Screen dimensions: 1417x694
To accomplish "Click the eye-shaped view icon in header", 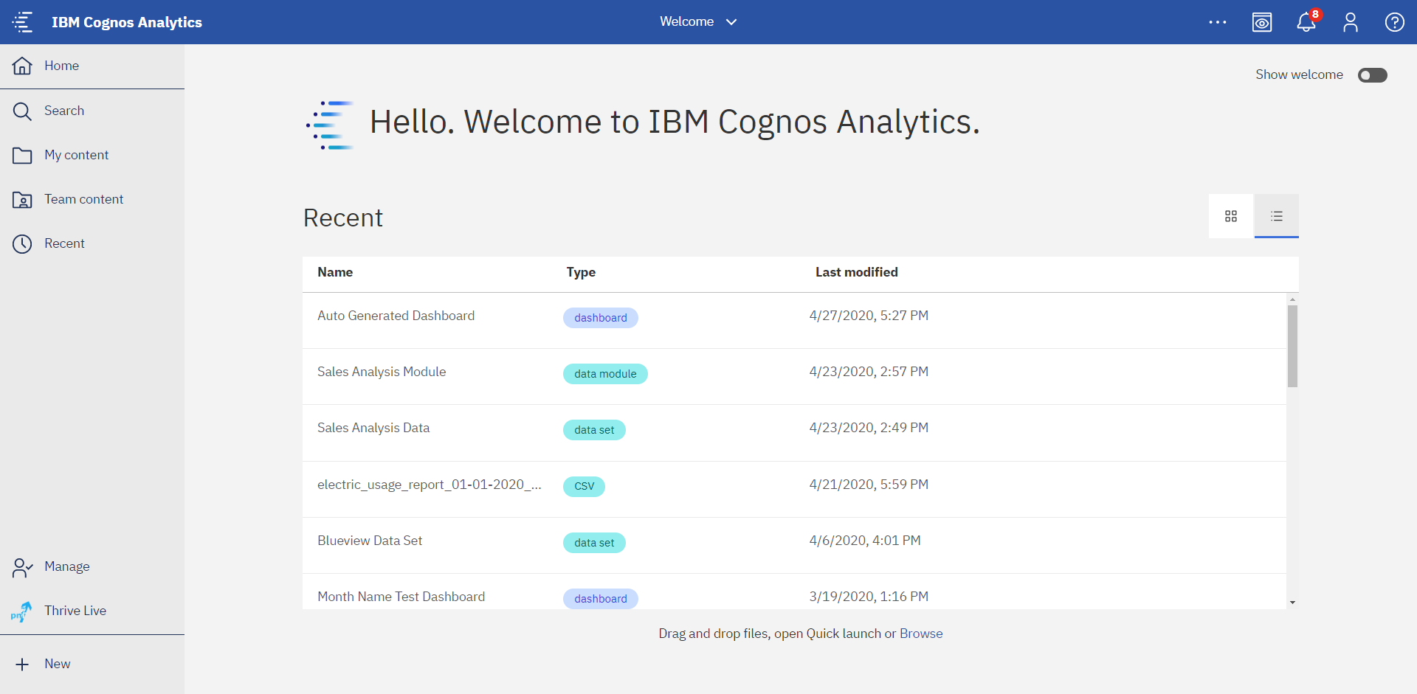I will pyautogui.click(x=1262, y=22).
